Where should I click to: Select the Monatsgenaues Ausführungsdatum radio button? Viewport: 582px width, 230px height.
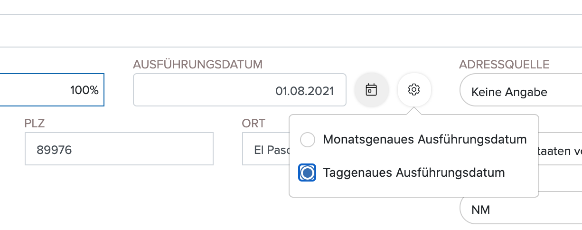(308, 140)
